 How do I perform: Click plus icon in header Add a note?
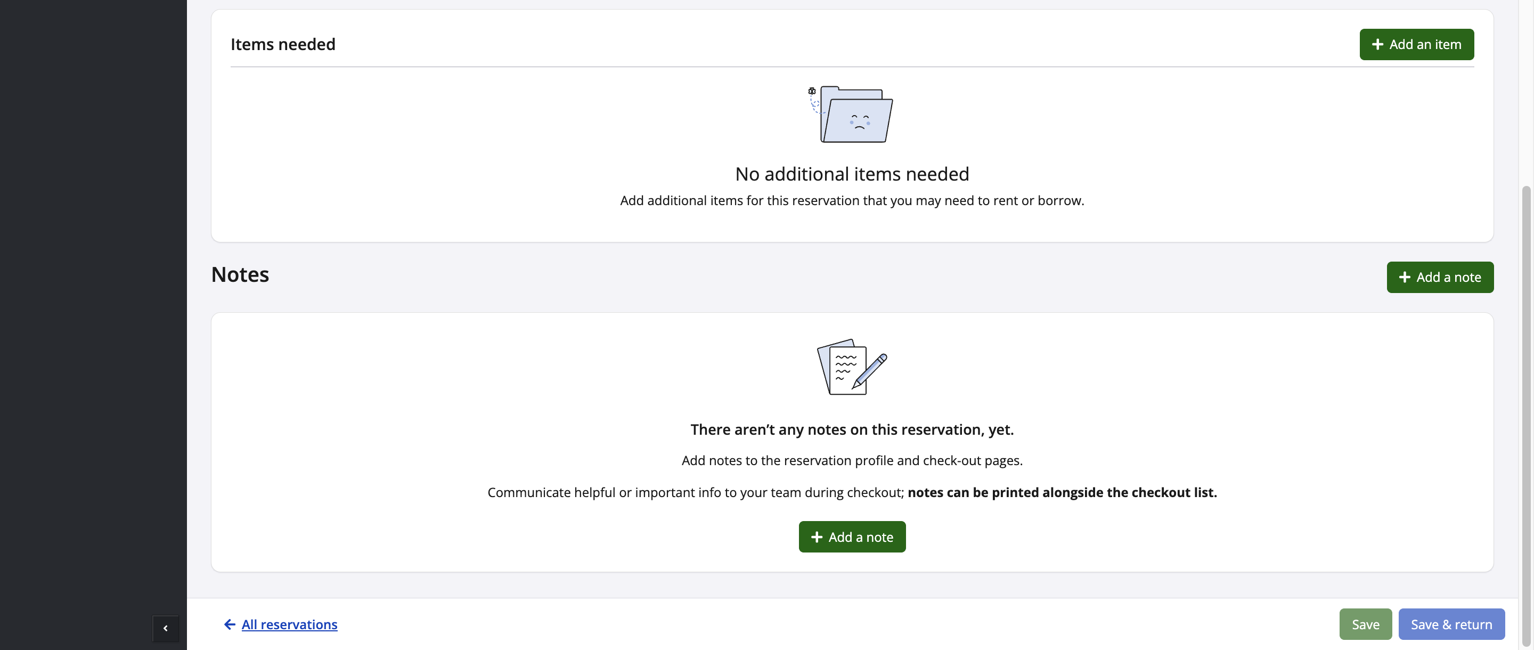(1404, 277)
